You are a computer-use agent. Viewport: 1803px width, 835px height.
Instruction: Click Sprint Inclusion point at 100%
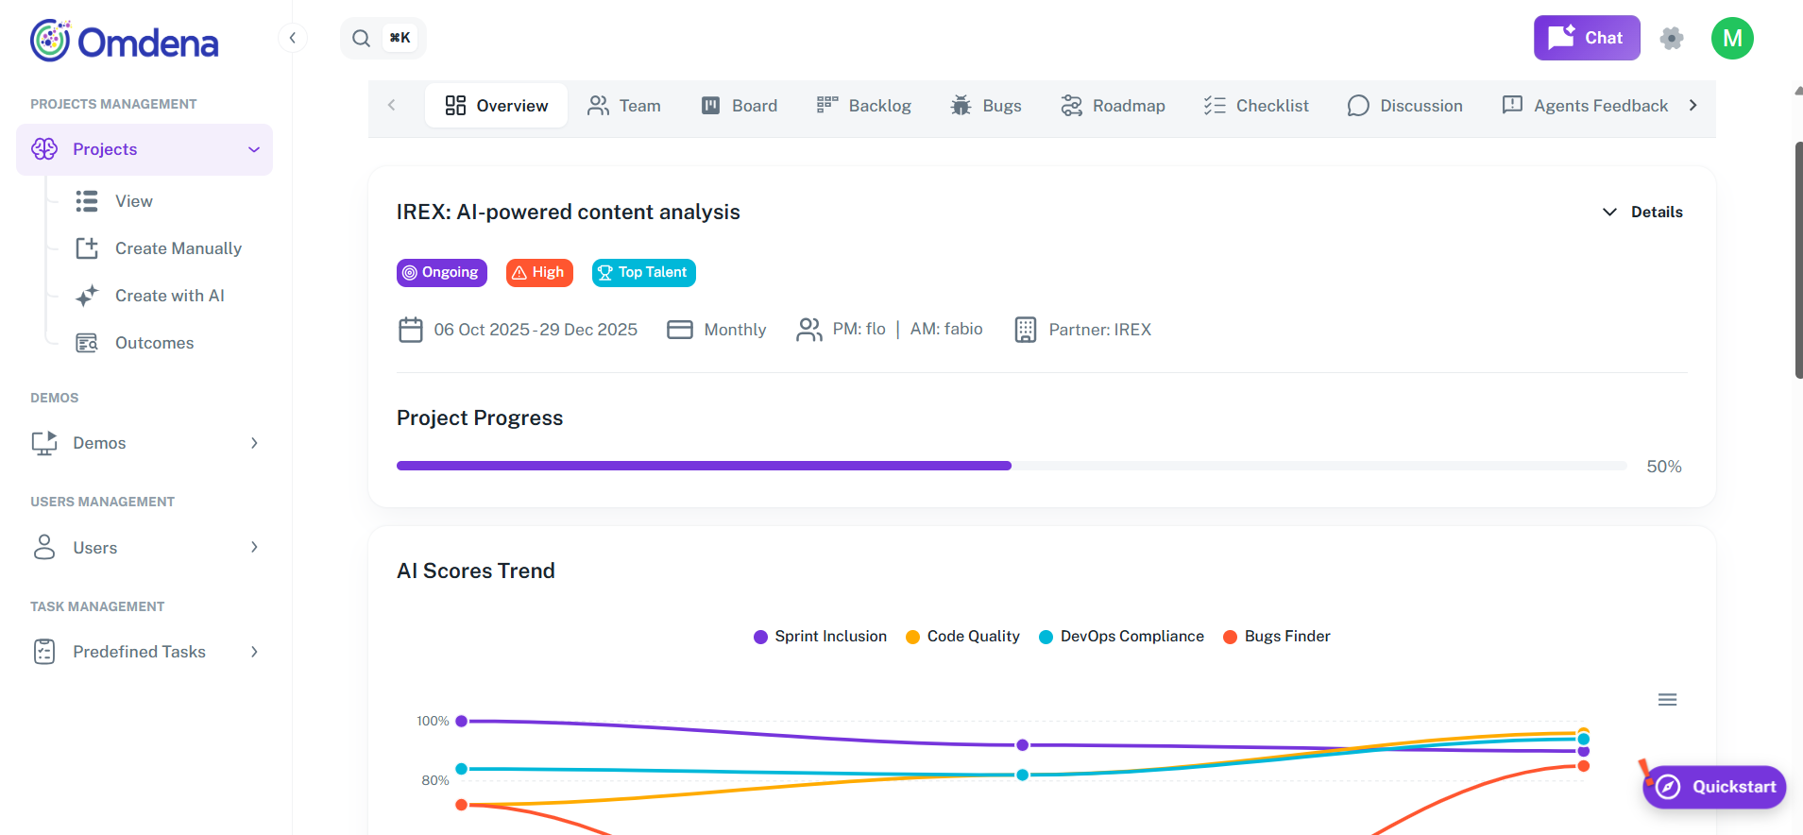pos(462,721)
